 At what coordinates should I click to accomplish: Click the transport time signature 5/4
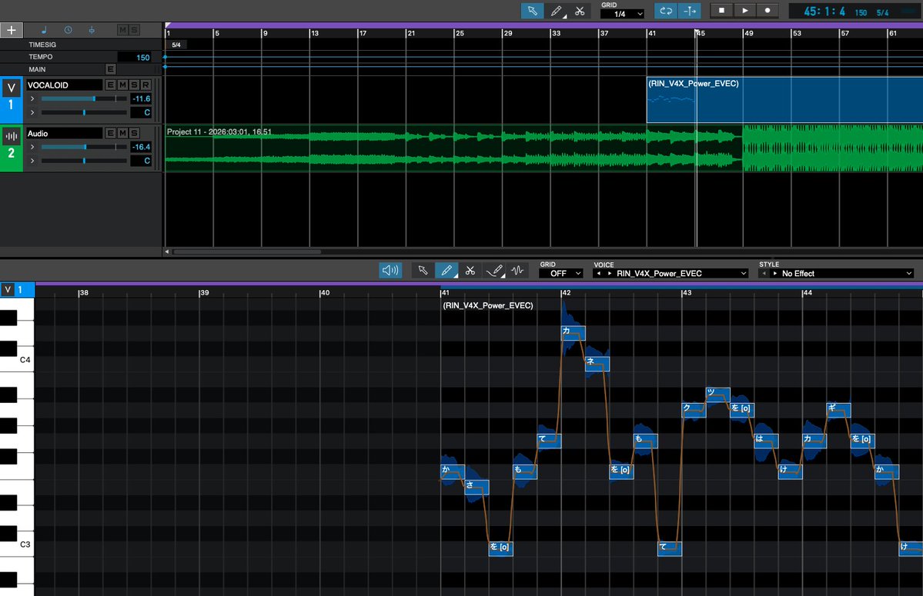tap(882, 12)
